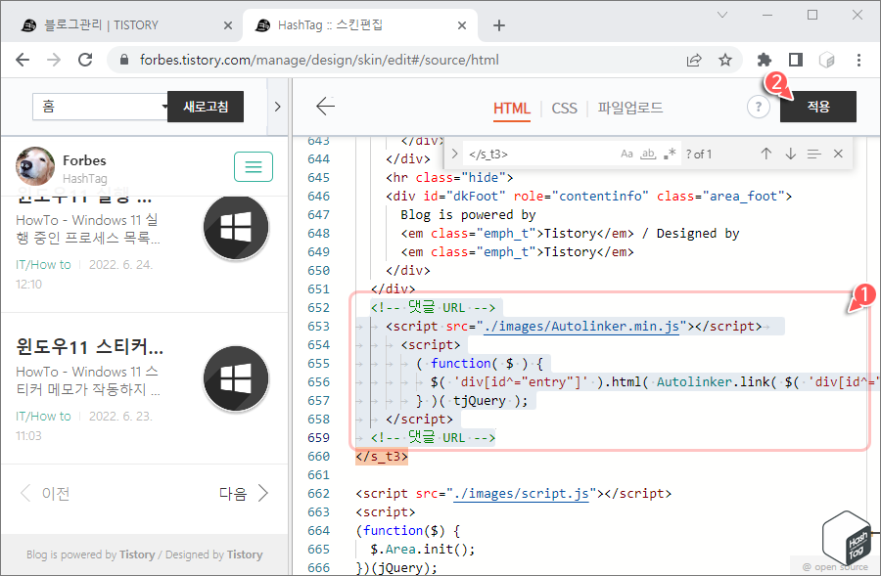Close the HashTag 스킨편집 tab

462,25
